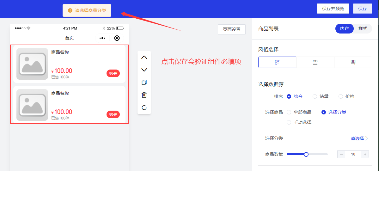379x214 pixels.
Task: Select 价格 sort radio button
Action: (x=341, y=96)
